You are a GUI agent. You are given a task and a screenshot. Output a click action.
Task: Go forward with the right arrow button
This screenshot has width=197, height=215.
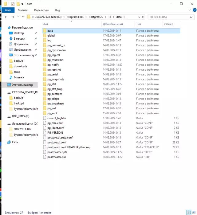click(x=13, y=17)
